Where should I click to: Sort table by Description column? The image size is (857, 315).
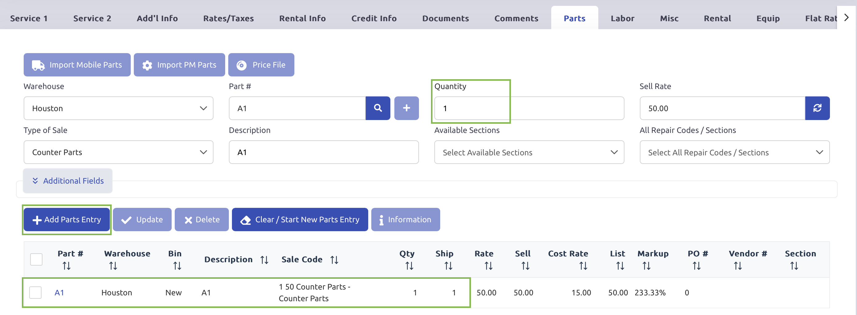click(265, 260)
